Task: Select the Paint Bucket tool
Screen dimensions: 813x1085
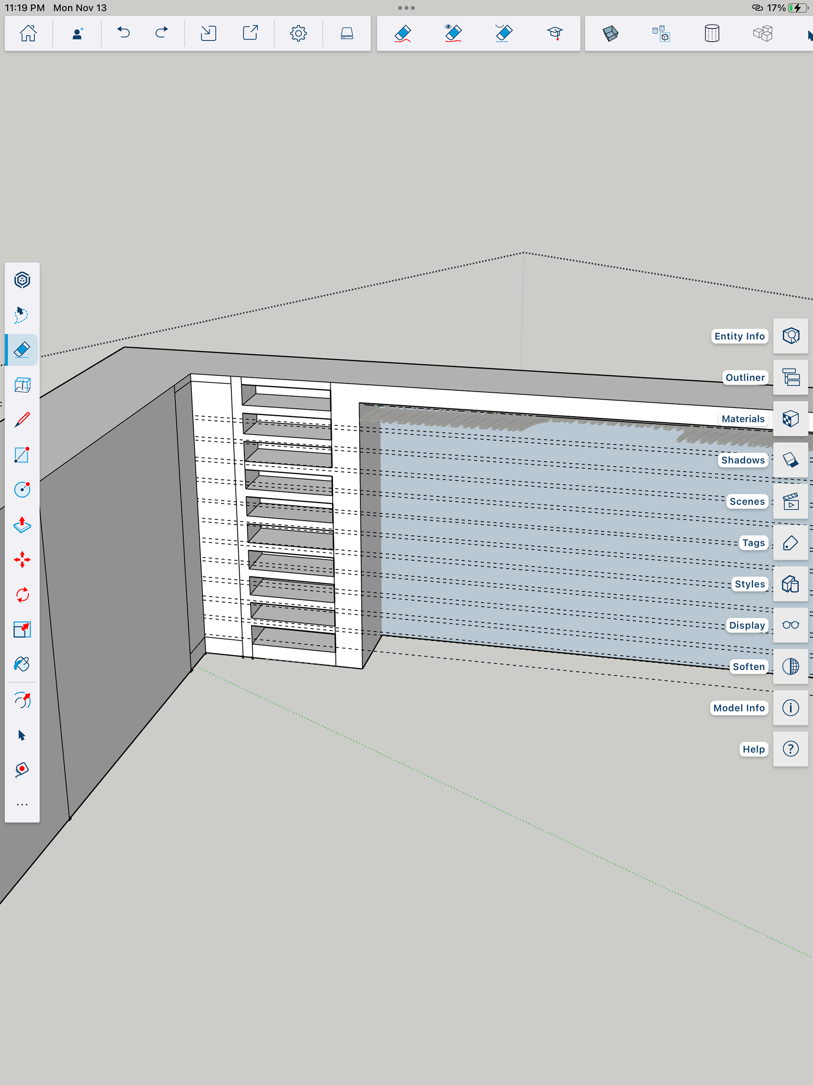Action: tap(22, 664)
